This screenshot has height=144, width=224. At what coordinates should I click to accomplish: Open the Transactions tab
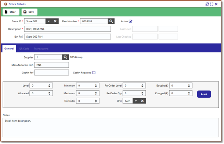(x=41, y=49)
